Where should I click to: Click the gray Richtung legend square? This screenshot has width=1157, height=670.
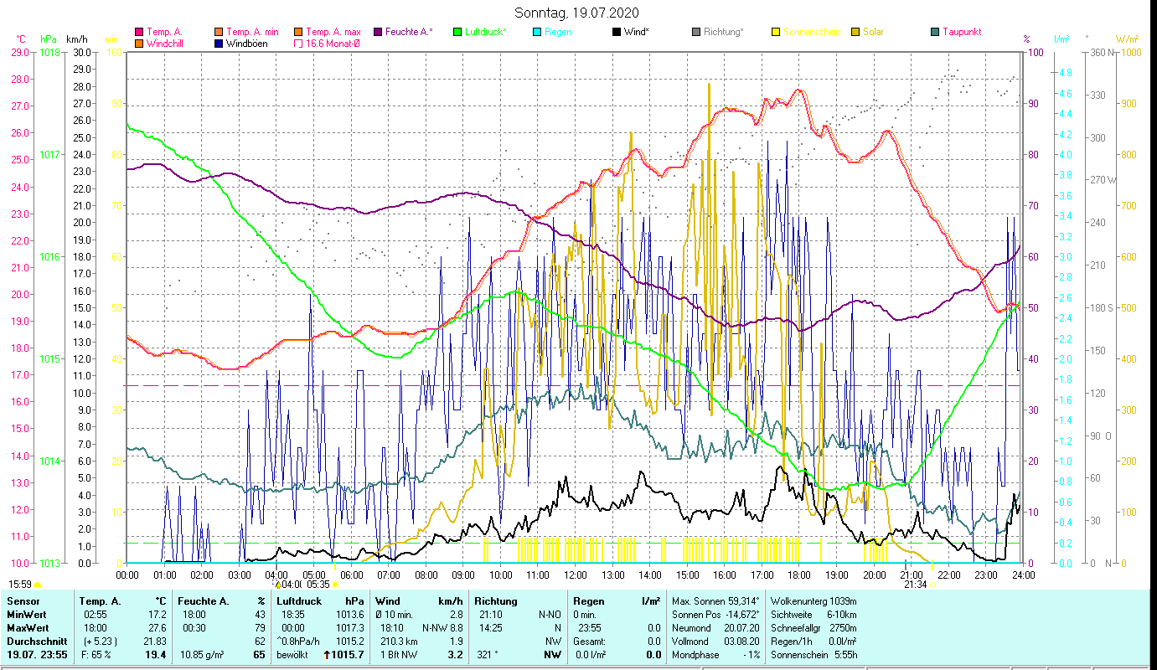pyautogui.click(x=696, y=32)
